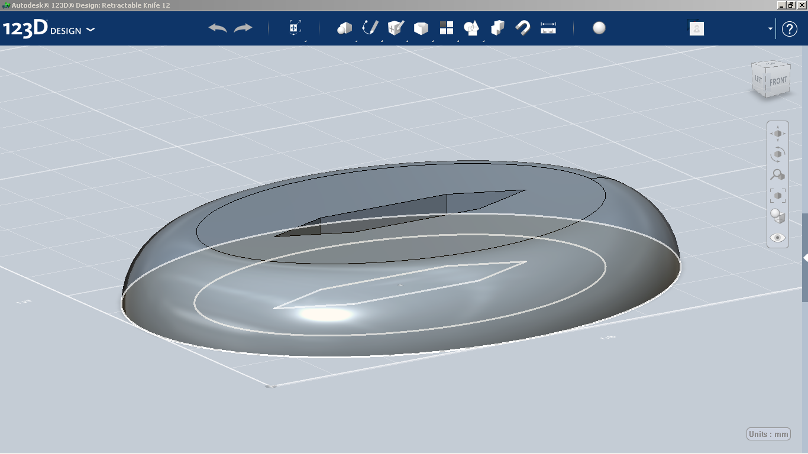Select the Pattern tool
Image resolution: width=808 pixels, height=454 pixels.
coord(446,27)
